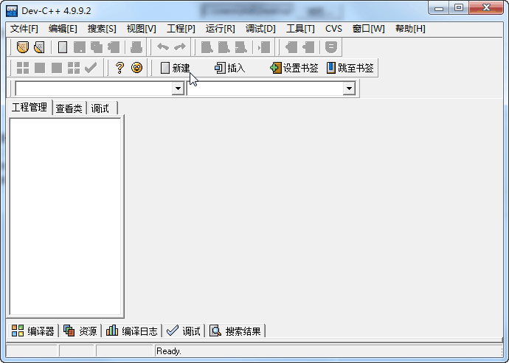The height and width of the screenshot is (363, 509).
Task: Open the 搜索[S] menu
Action: coord(102,29)
